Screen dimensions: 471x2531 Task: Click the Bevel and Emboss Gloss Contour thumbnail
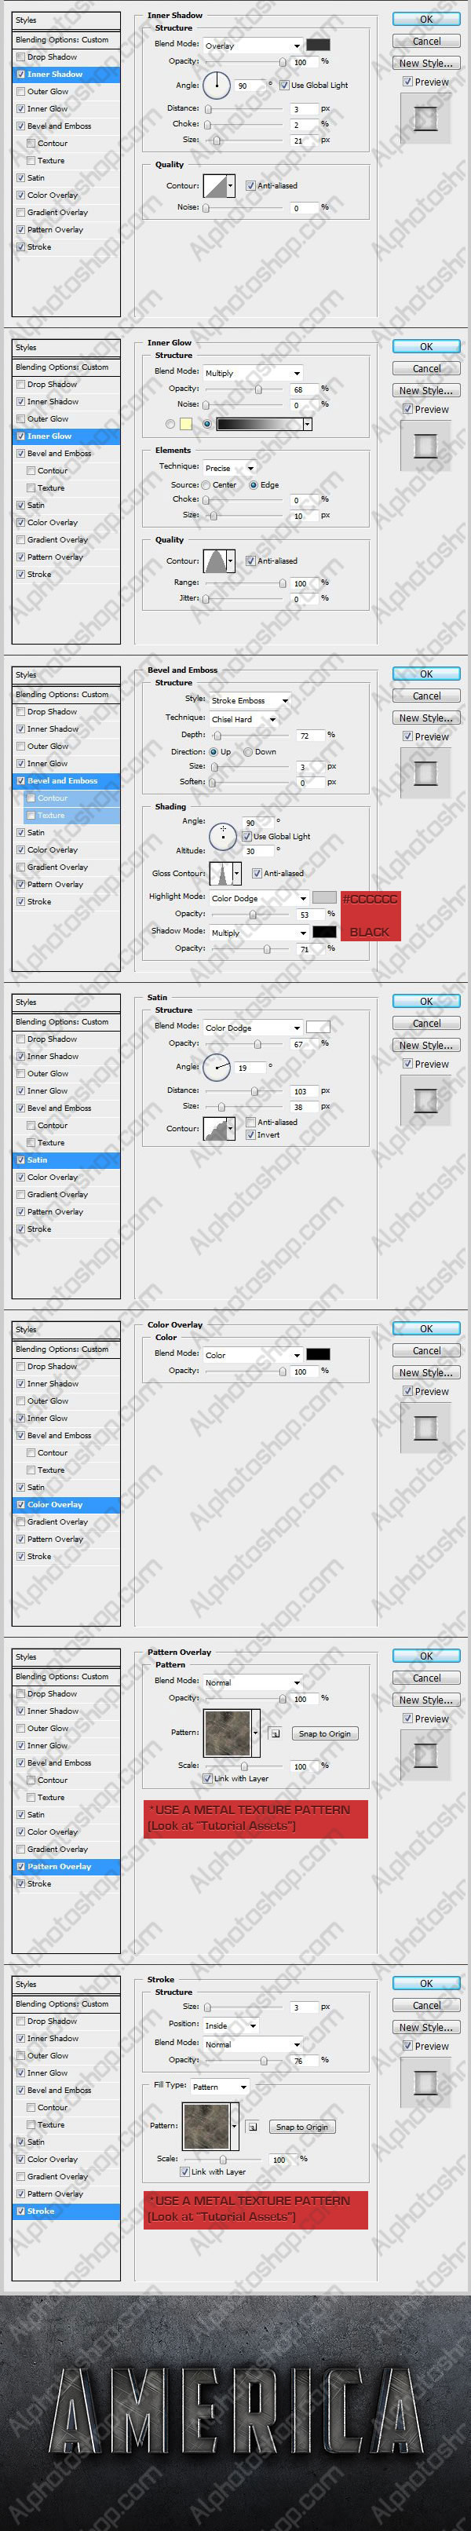222,874
